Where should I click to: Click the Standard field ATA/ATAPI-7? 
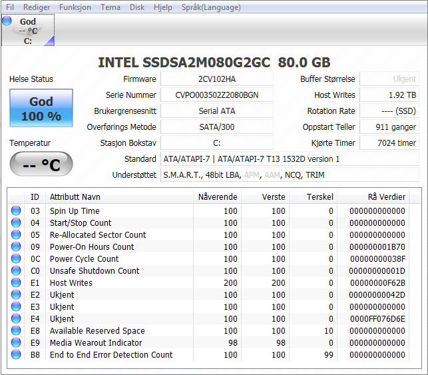(x=290, y=159)
